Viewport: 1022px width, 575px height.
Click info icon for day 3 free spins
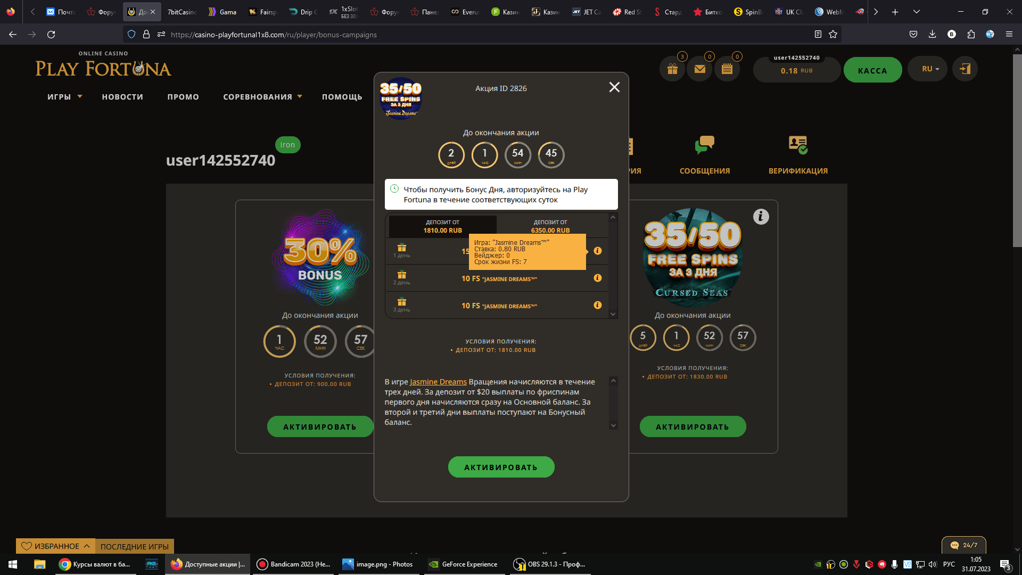pos(598,305)
